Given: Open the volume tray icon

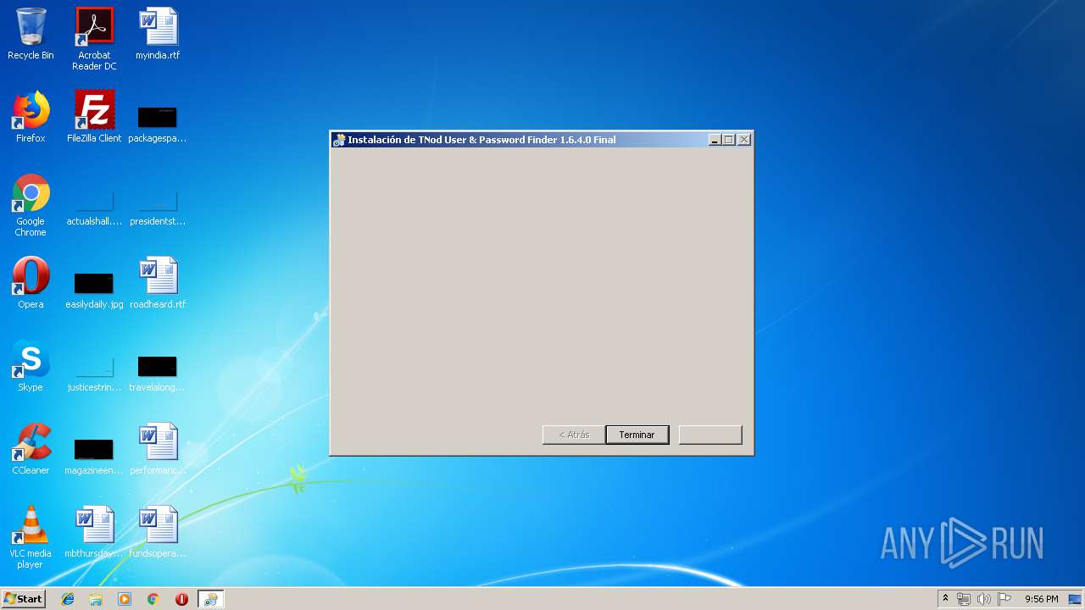Looking at the screenshot, I should 983,599.
